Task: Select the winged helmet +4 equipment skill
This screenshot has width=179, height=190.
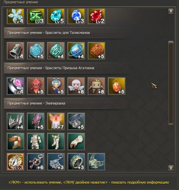Action: [x=16, y=121]
